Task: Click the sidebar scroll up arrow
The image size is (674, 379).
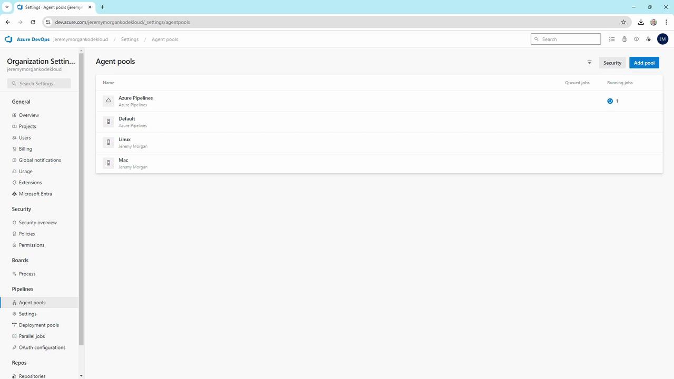Action: [x=81, y=51]
